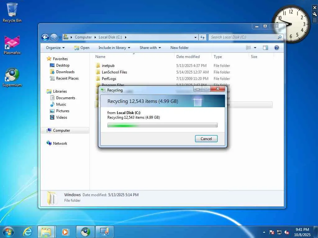This screenshot has width=318, height=238.
Task: Click the clock gadget drag handle
Action: 315,20
